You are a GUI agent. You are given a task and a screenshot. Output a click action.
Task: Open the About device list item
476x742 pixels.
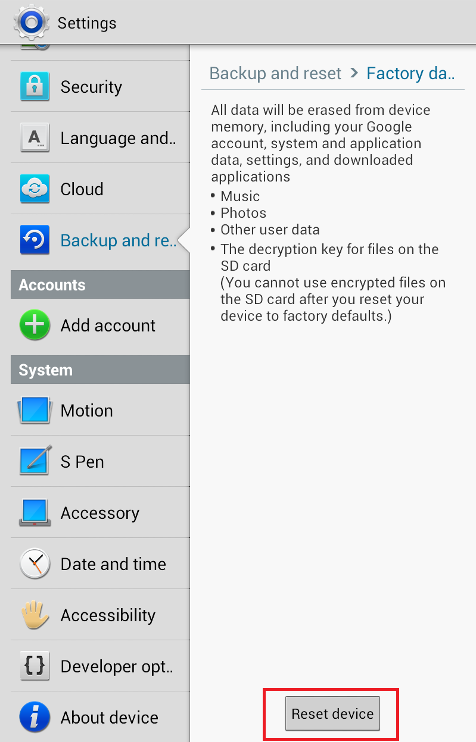tap(100, 717)
